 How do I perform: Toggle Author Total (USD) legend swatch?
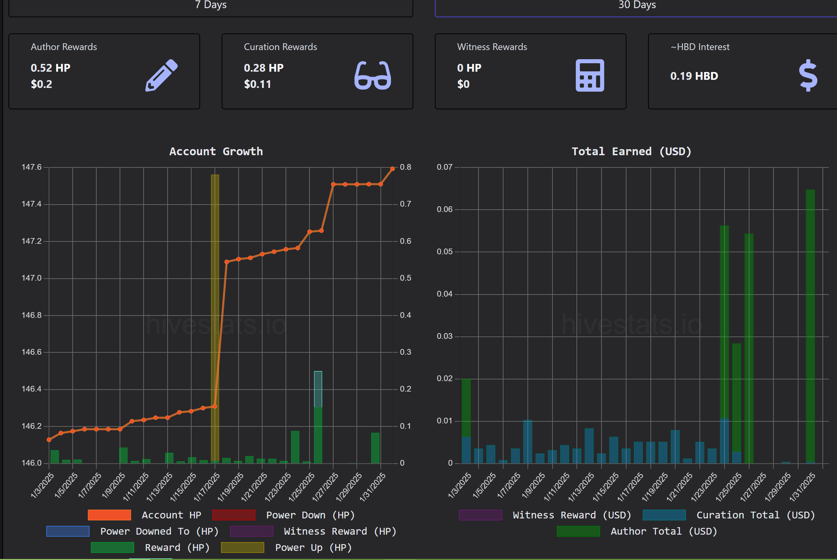(x=578, y=531)
